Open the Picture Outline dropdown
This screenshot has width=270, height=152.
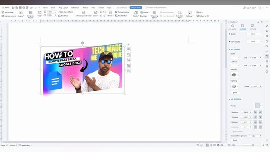point(123,12)
